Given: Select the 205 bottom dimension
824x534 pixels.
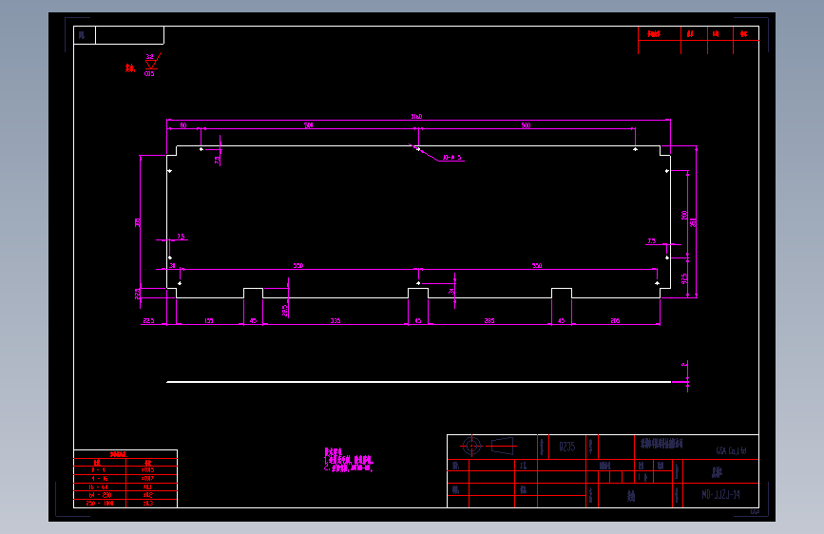Looking at the screenshot, I should 615,320.
